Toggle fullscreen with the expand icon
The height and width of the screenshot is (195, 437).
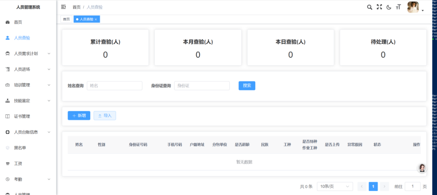coord(379,7)
